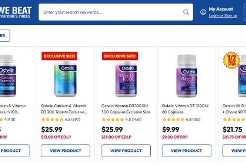
Task: Click title Ostelin Vitamin D3 1000IU 60 Capsules
Action: click(x=185, y=109)
